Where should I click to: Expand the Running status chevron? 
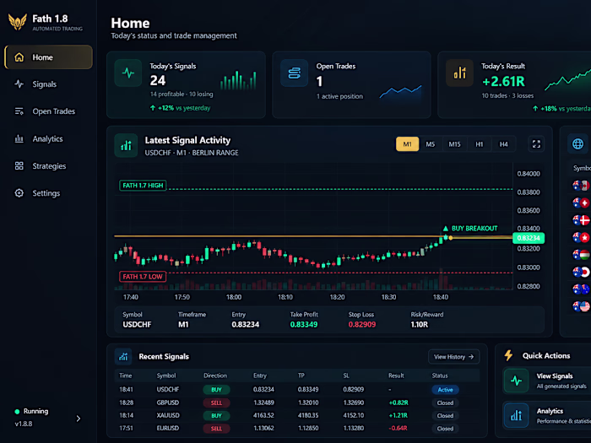click(x=78, y=419)
